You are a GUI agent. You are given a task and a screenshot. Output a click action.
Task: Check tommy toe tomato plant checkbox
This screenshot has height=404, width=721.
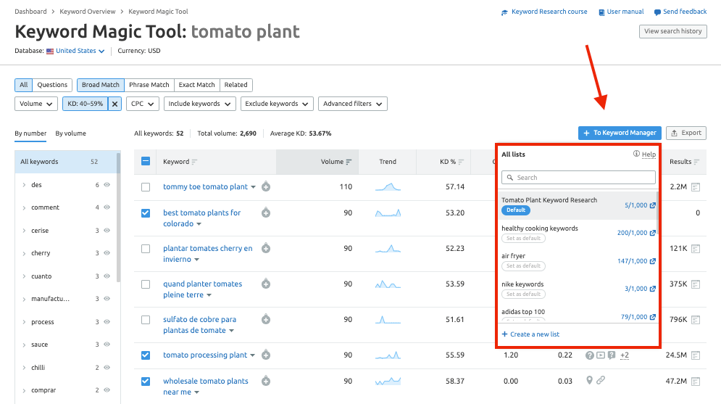[x=146, y=187]
